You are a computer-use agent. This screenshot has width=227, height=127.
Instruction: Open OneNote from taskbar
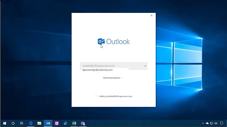coord(57,123)
